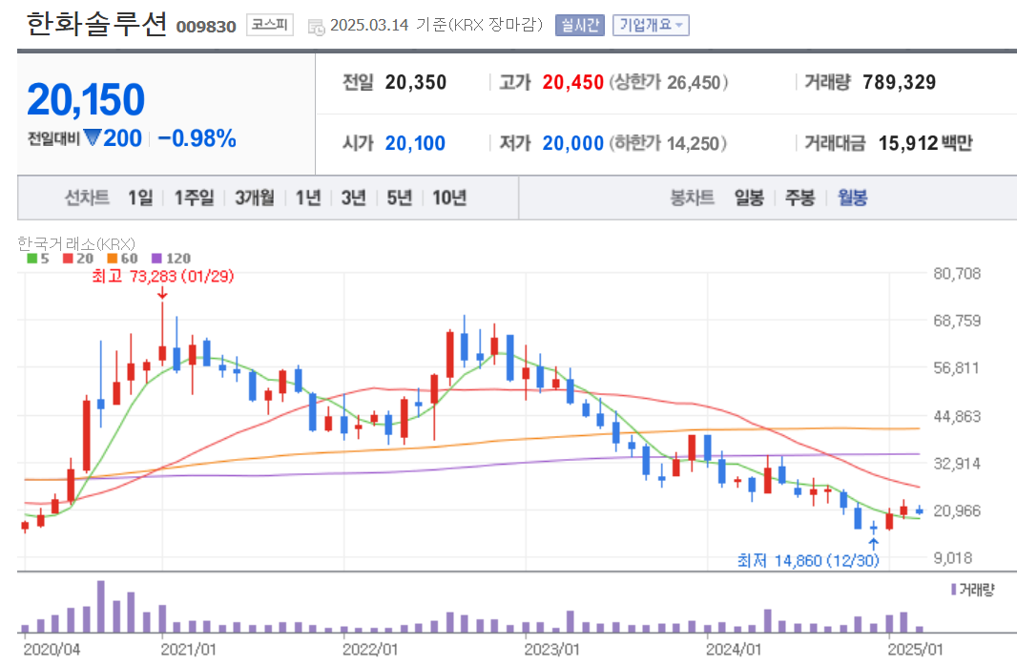Screen dimensions: 1017x666
Task: Select the 3개월 line chart period
Action: [x=254, y=198]
